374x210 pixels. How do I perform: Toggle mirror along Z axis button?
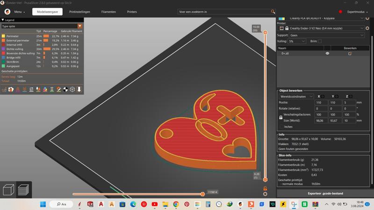351,97
